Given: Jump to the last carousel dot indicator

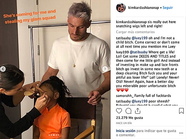Looking at the screenshot, I should click(59, 135).
